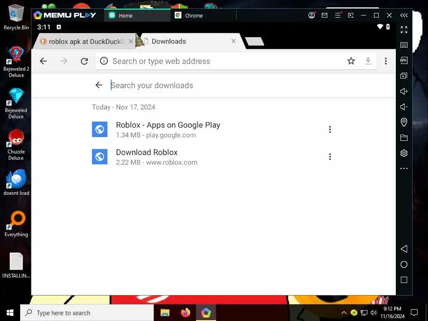Image resolution: width=428 pixels, height=321 pixels.
Task: Open a new browser tab
Action: (255, 41)
